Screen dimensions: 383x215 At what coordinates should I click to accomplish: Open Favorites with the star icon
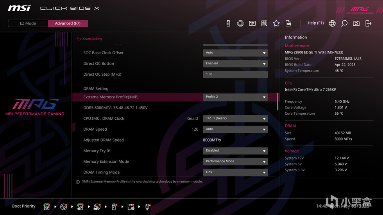point(276,23)
